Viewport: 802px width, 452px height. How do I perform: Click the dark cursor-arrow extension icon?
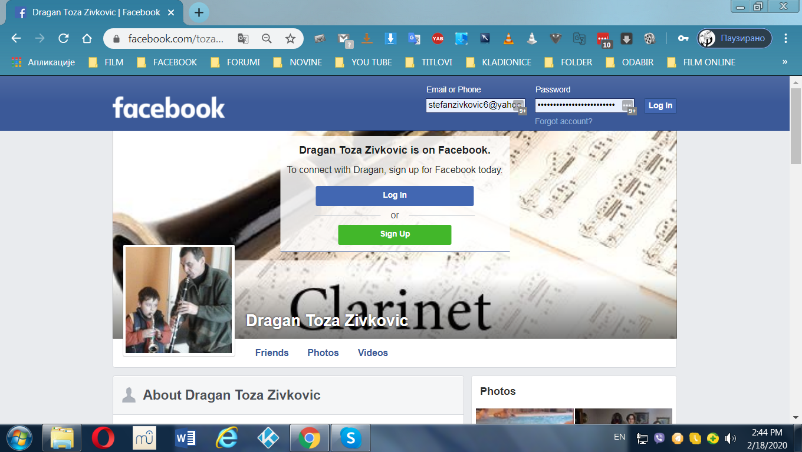(485, 39)
